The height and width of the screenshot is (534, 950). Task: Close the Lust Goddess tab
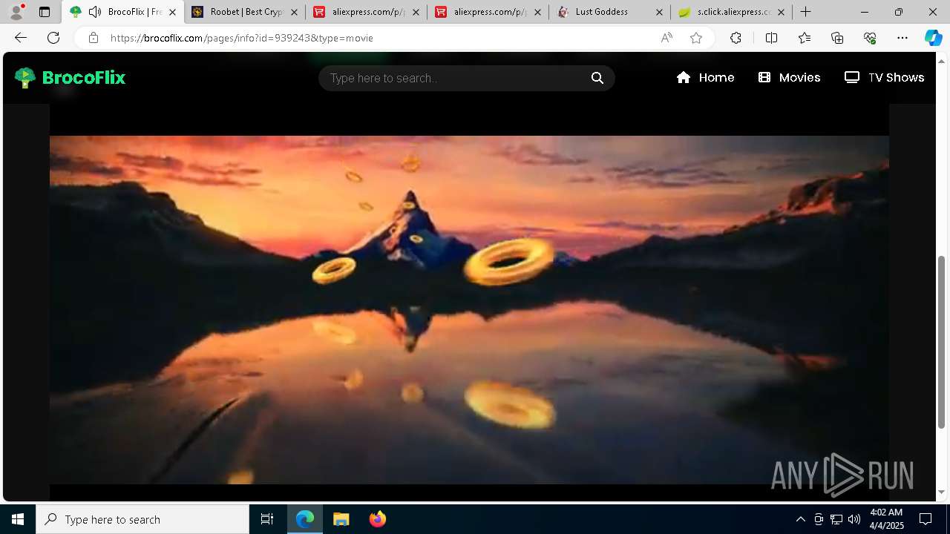(x=659, y=12)
